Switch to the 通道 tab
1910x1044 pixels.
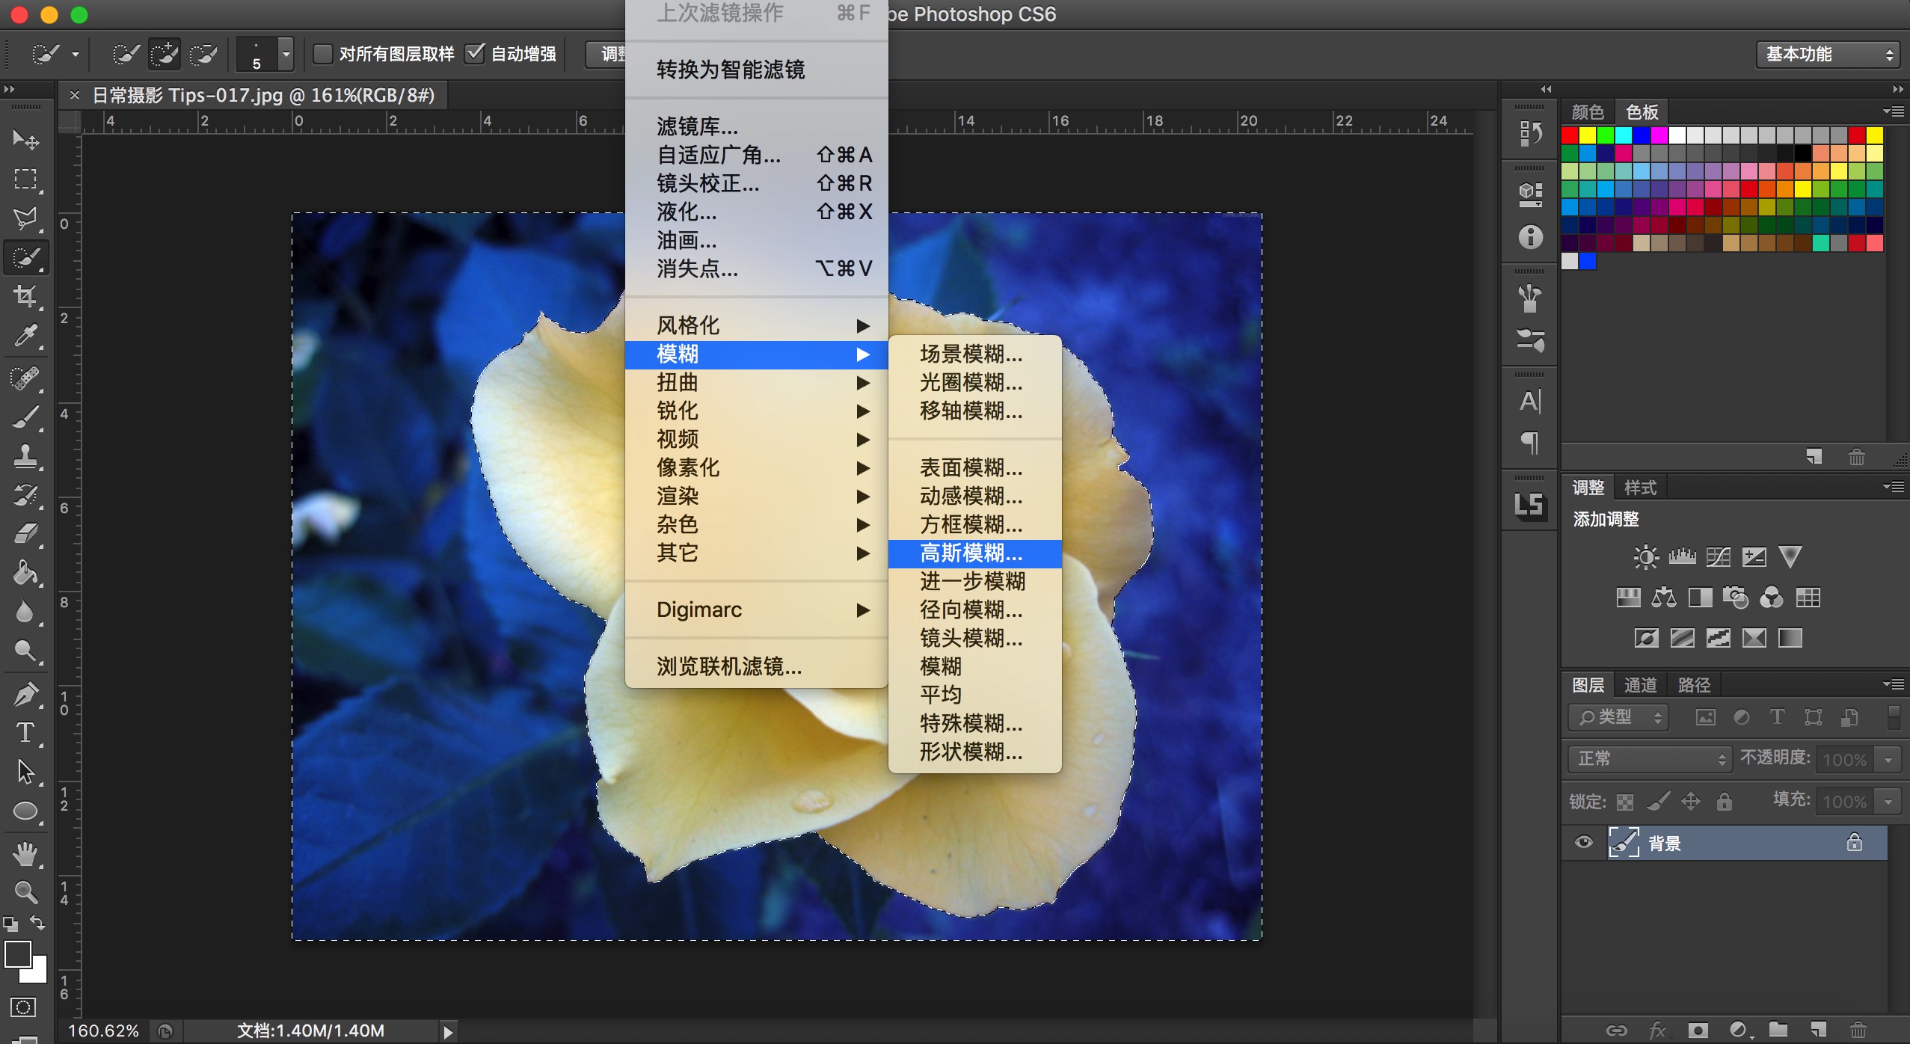coord(1640,685)
